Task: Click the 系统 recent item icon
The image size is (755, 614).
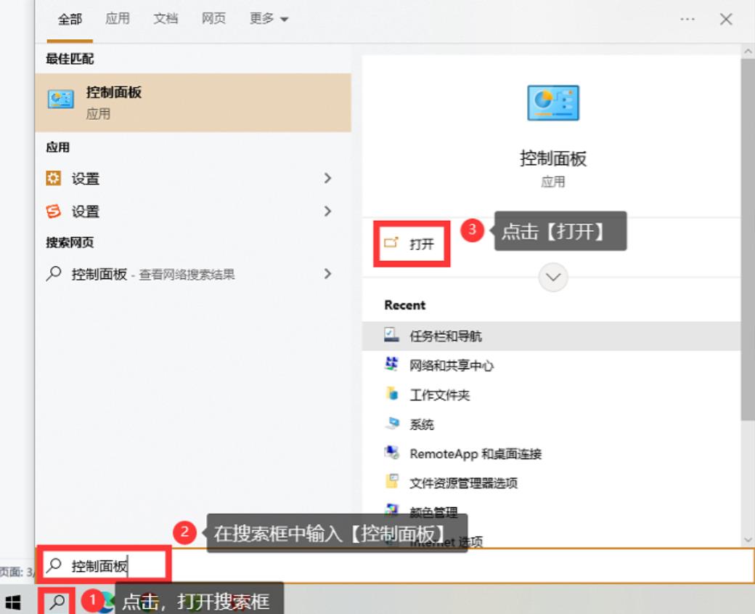Action: tap(391, 424)
